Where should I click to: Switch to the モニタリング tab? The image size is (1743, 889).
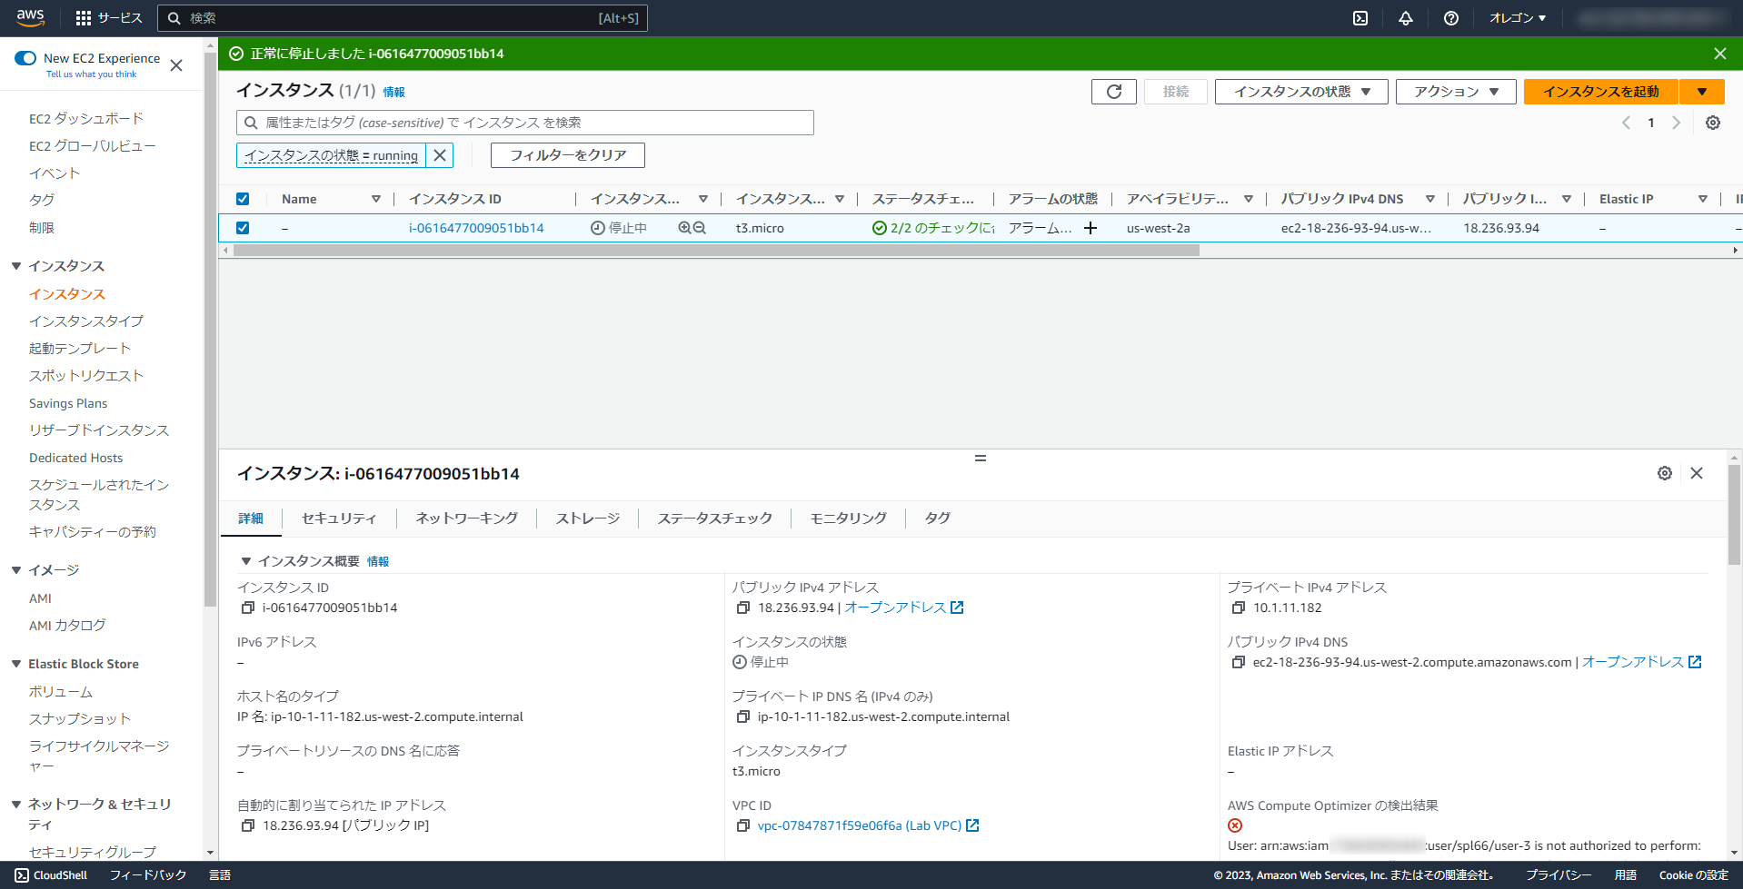tap(847, 518)
